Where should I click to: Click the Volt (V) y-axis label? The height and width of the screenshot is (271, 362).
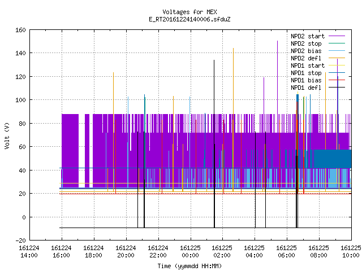click(7, 135)
